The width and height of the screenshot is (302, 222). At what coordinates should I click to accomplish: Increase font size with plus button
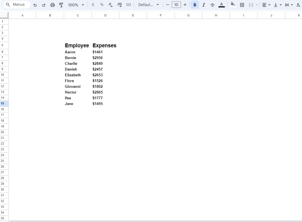[x=185, y=5]
